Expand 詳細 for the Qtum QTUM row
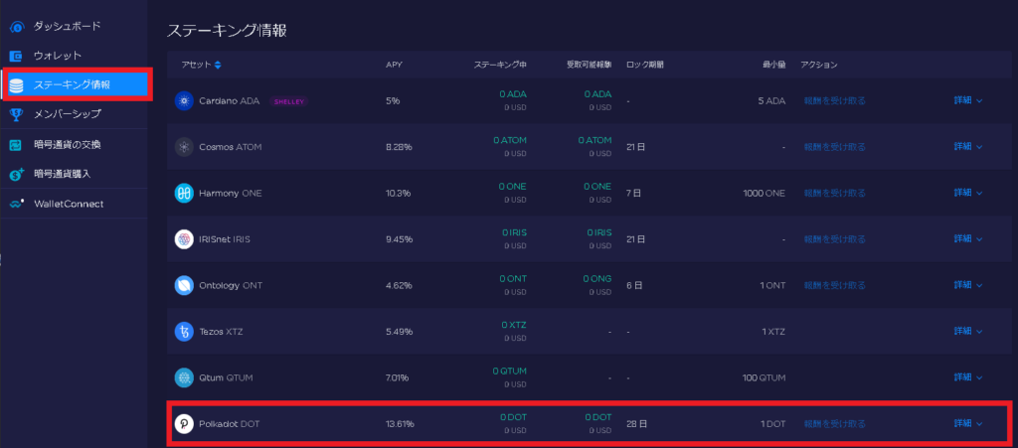1018x448 pixels. 968,377
